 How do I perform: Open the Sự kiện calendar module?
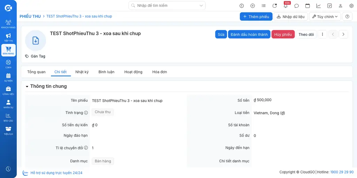(x=8, y=77)
